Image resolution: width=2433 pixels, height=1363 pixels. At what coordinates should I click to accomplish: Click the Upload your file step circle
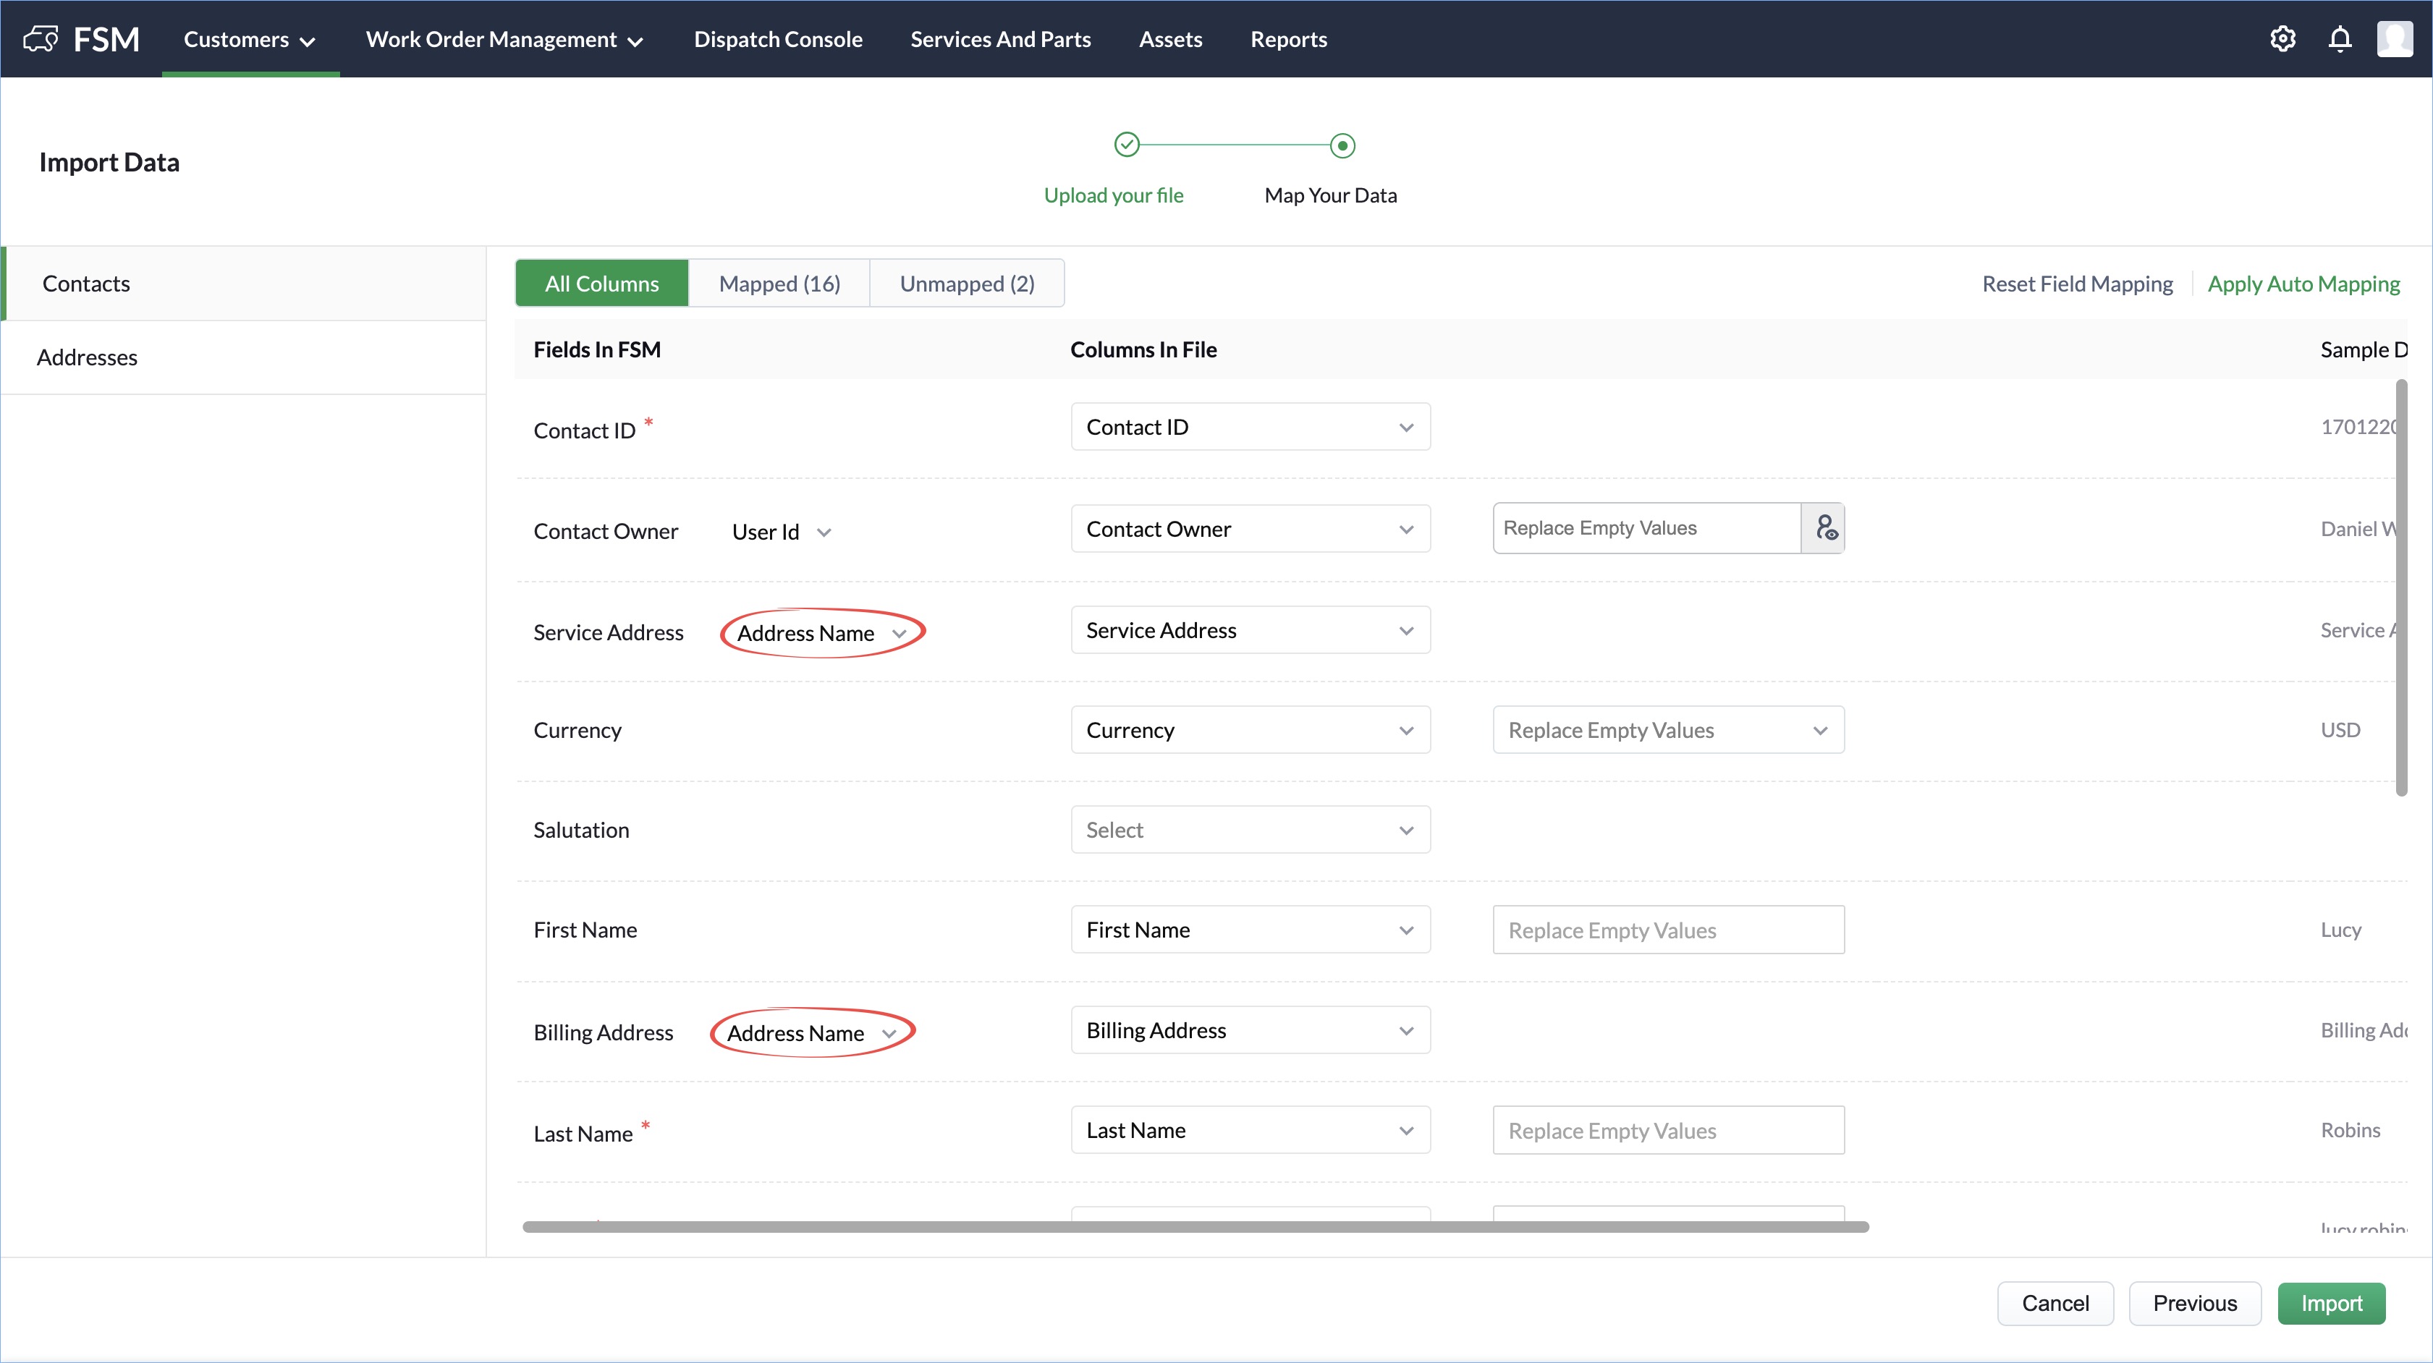tap(1127, 145)
